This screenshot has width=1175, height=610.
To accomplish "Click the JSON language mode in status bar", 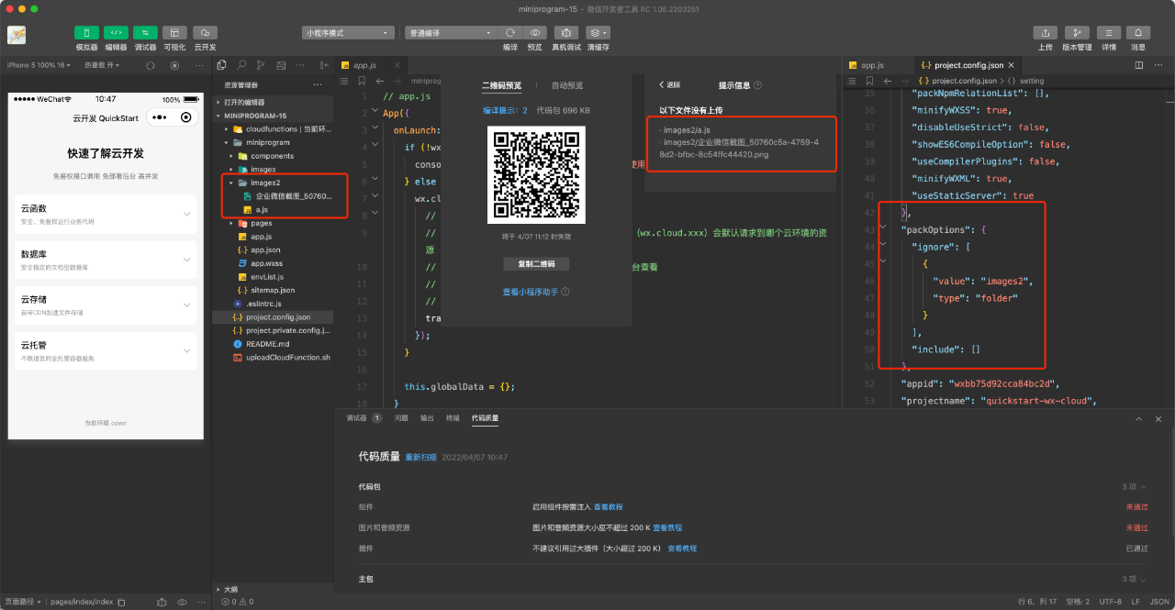I will point(1158,602).
